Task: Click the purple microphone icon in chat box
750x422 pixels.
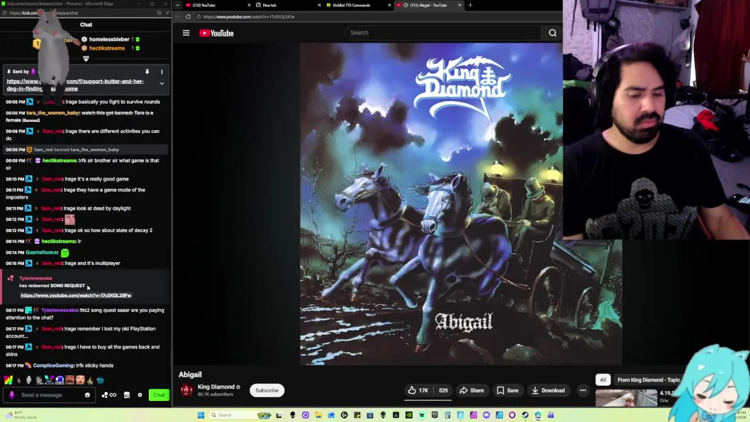Action: (11, 395)
